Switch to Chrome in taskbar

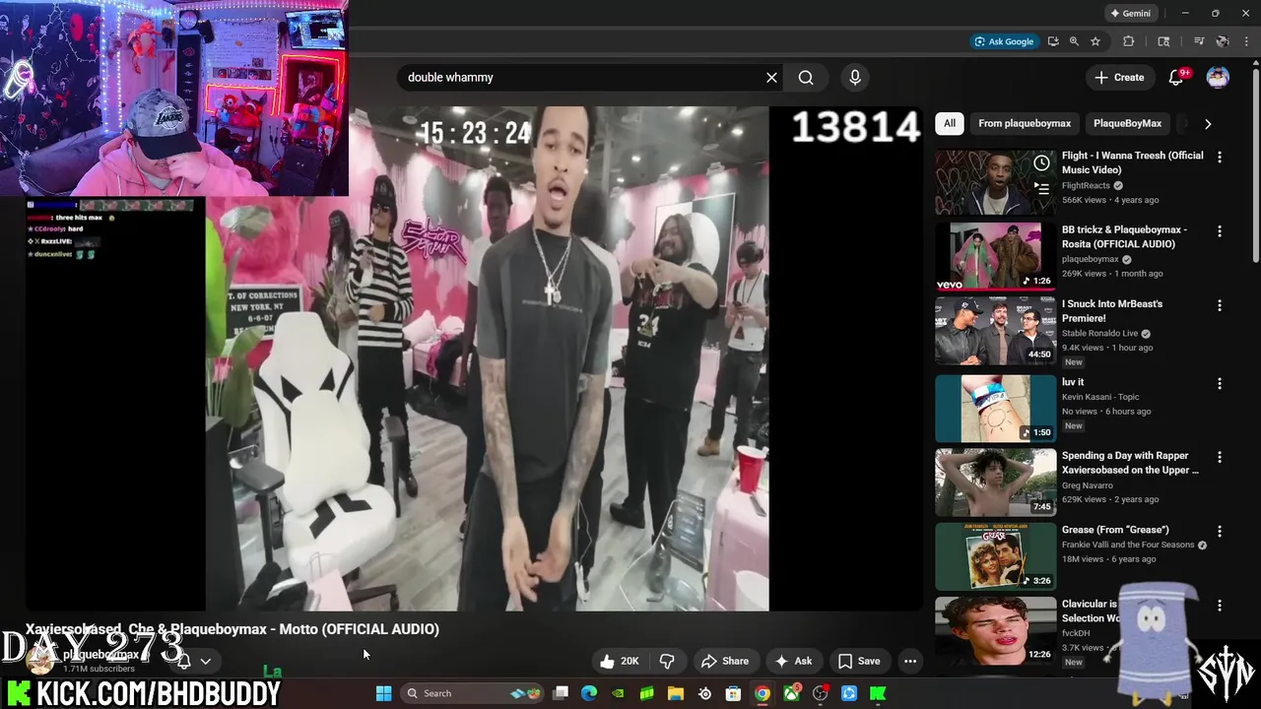[763, 693]
